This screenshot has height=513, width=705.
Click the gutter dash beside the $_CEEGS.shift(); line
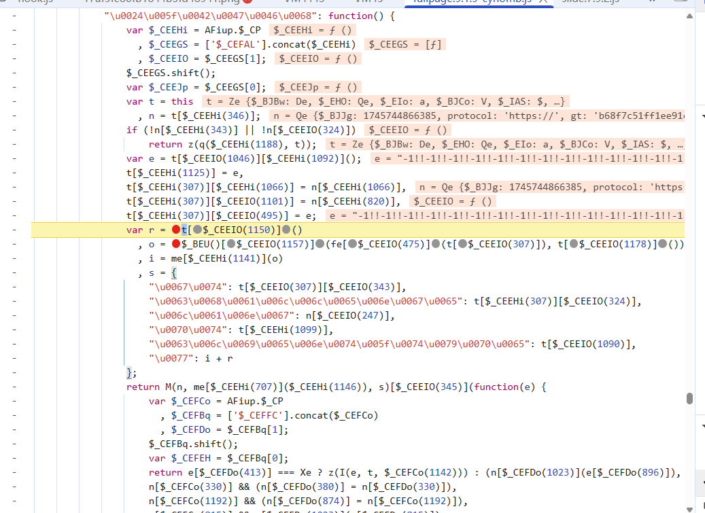click(14, 73)
